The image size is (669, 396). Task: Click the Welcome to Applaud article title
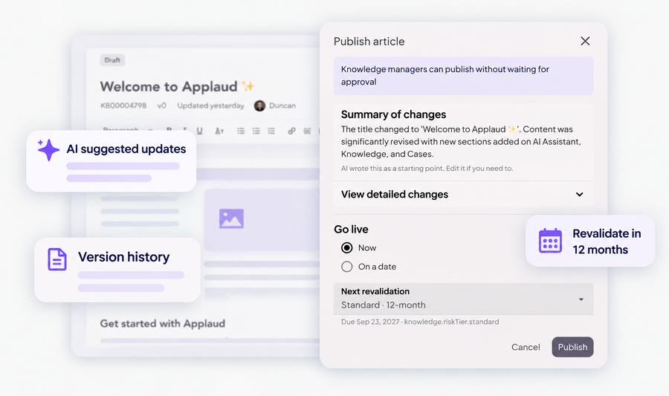click(177, 86)
